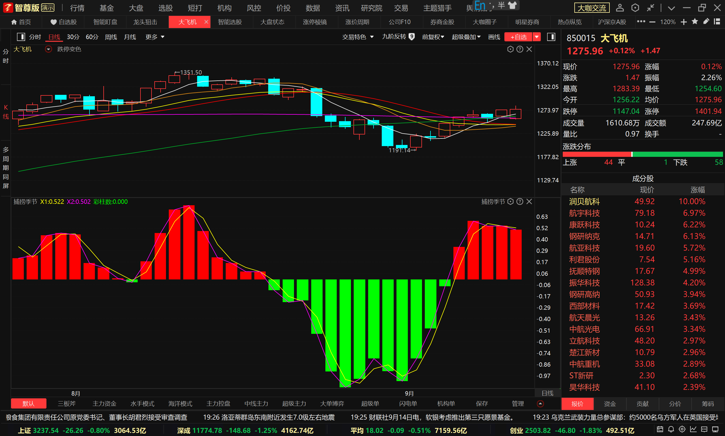This screenshot has width=725, height=436.
Task: Close the 大飞机 tab
Action: pyautogui.click(x=206, y=22)
